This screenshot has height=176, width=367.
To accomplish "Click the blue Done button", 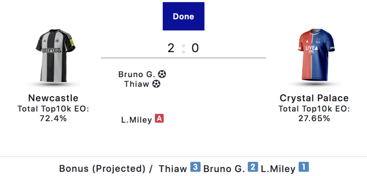I will [x=183, y=16].
